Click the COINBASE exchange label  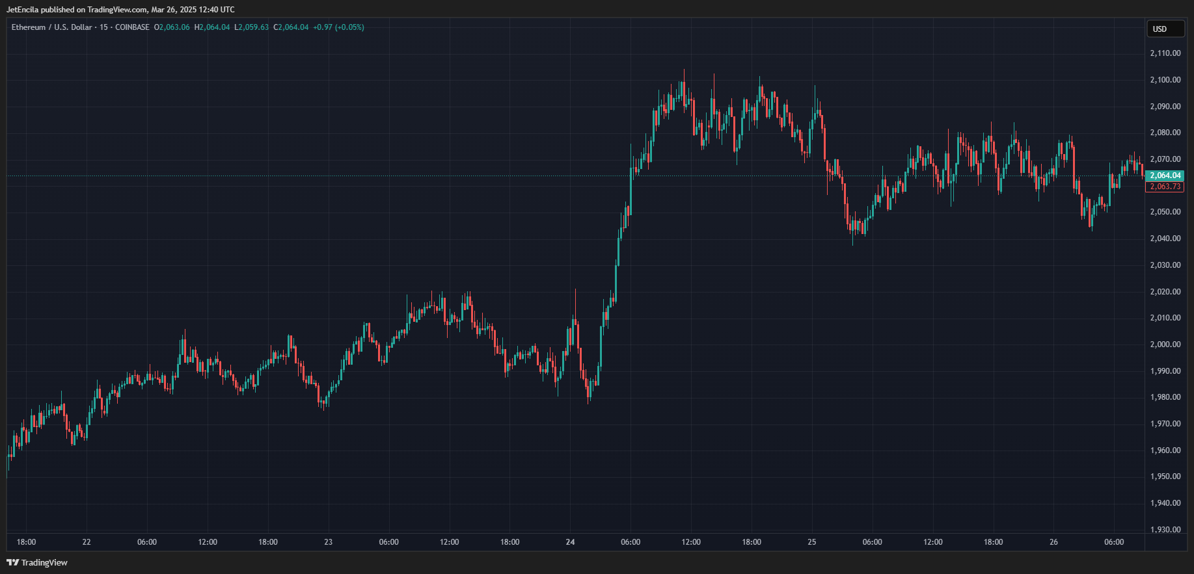(x=132, y=27)
